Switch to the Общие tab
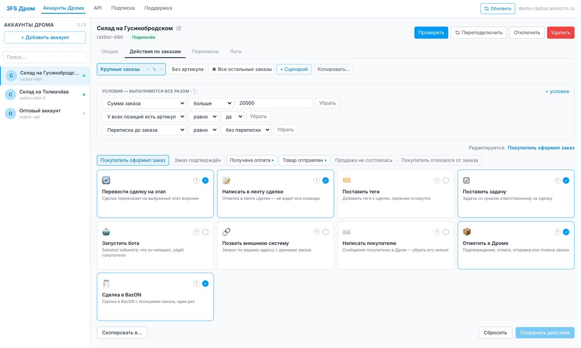This screenshot has width=581, height=348. [110, 52]
